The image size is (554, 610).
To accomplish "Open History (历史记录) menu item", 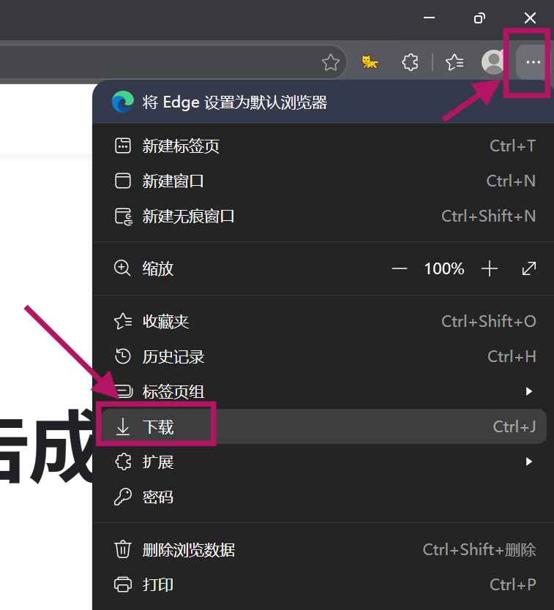I will [x=323, y=357].
